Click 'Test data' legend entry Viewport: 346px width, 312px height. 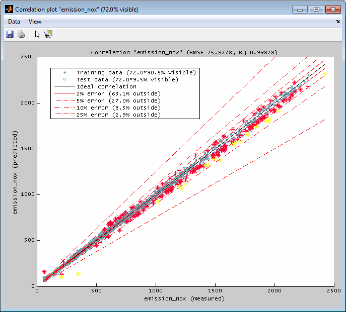tap(127, 79)
